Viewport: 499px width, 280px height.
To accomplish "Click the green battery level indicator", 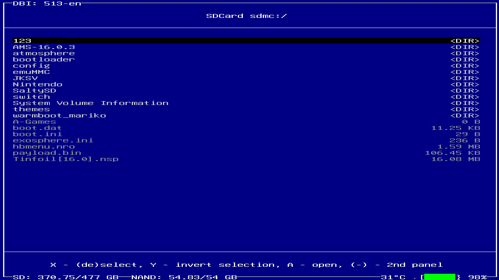I will (x=439, y=277).
